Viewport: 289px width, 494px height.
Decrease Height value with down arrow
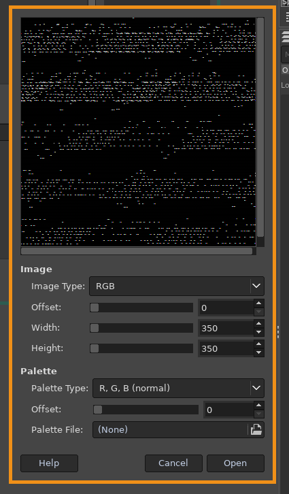(x=259, y=352)
